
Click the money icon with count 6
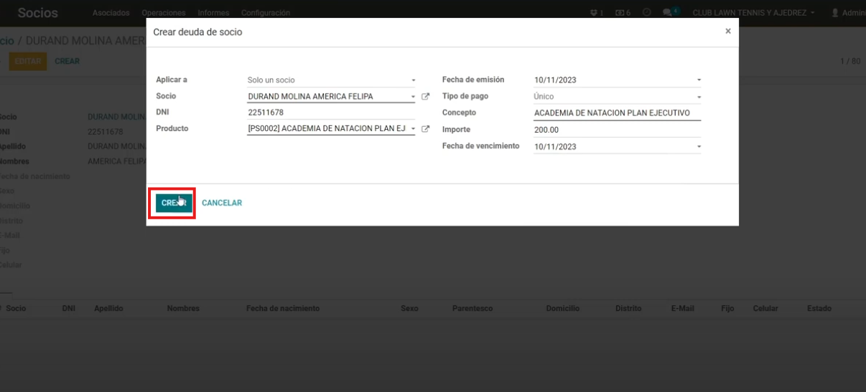tap(623, 13)
